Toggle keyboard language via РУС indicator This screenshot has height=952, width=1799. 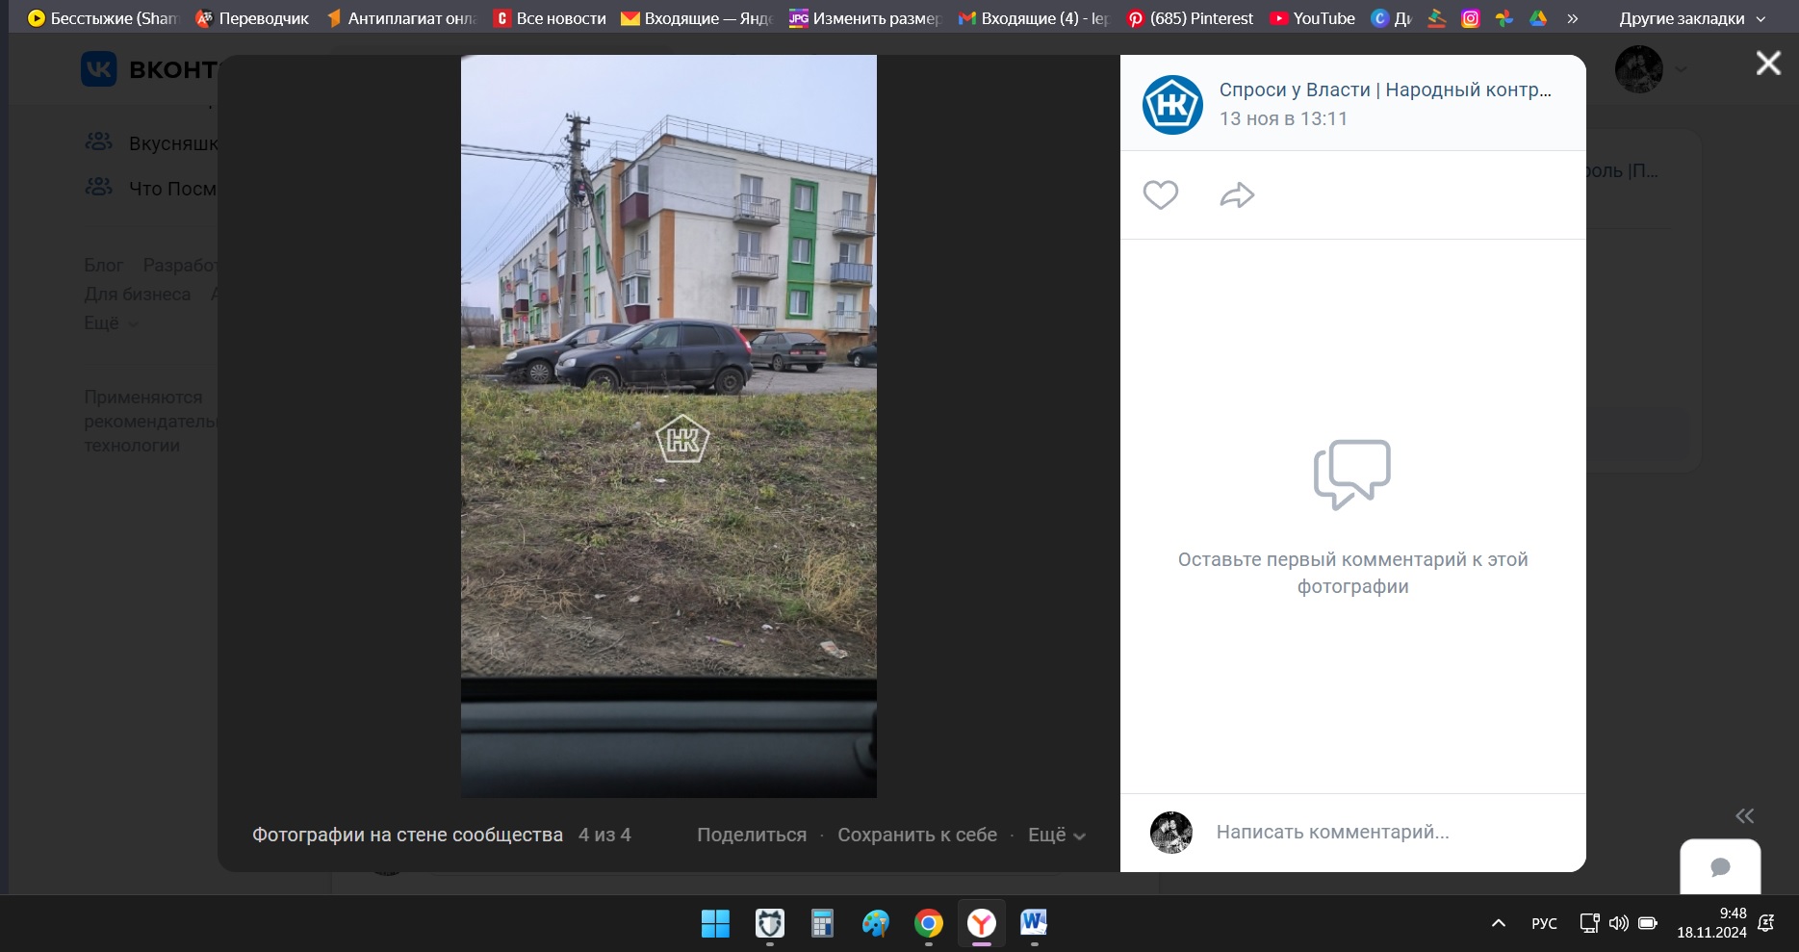pos(1543,923)
